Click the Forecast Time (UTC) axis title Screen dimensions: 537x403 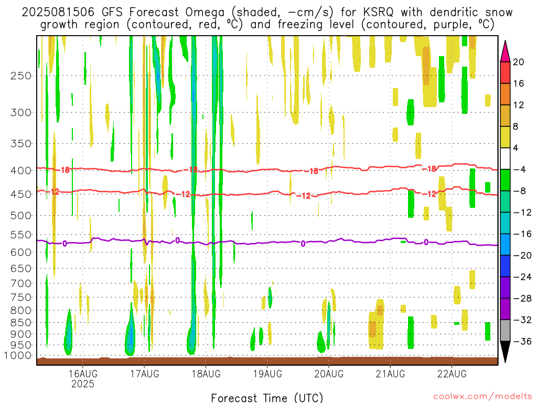point(267,398)
